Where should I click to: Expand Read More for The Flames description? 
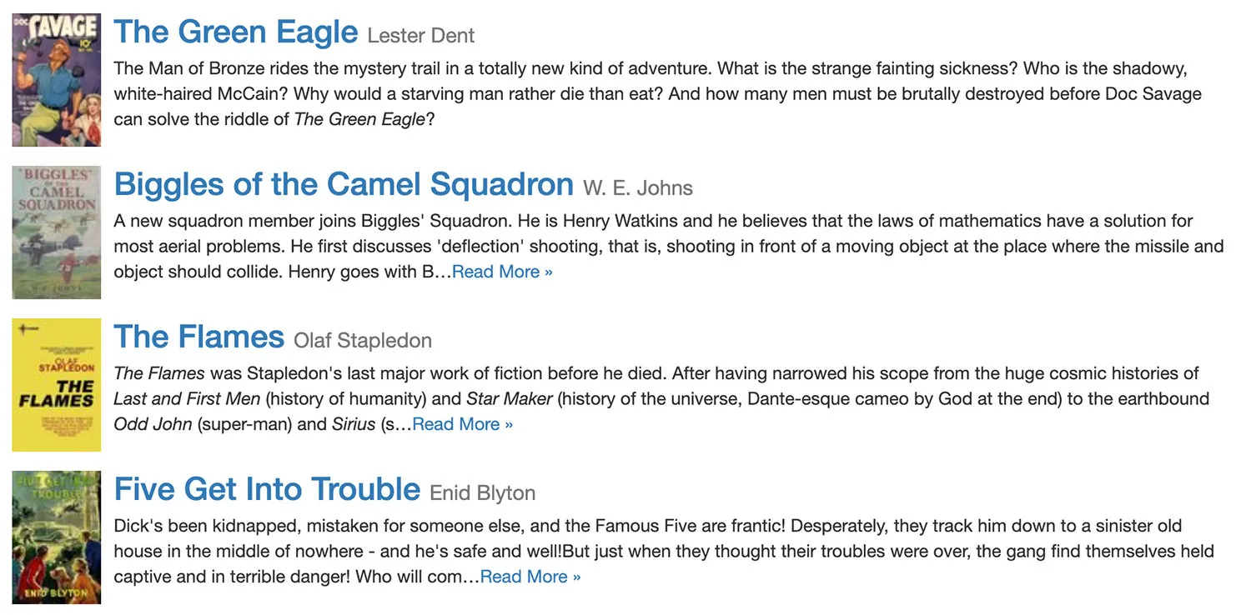point(463,424)
